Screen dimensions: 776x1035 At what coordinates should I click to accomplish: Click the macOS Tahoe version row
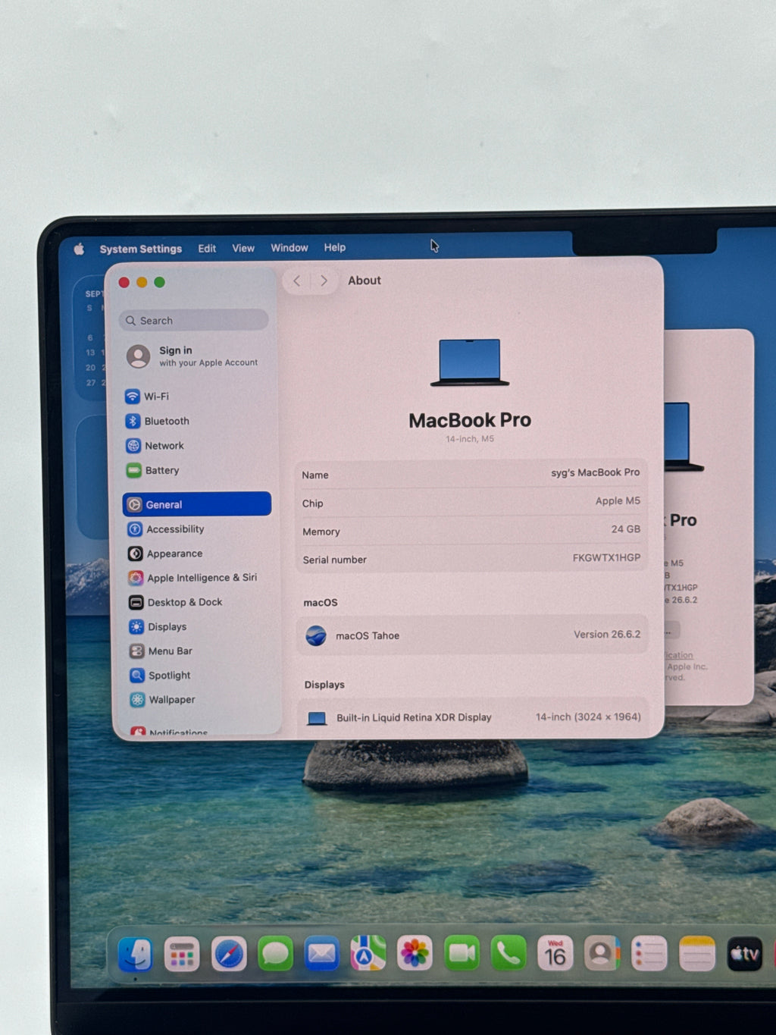click(472, 635)
